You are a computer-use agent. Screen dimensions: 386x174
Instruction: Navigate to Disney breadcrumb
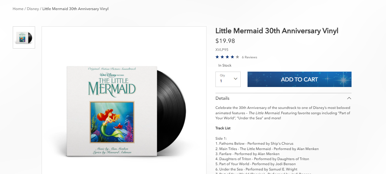(x=33, y=9)
